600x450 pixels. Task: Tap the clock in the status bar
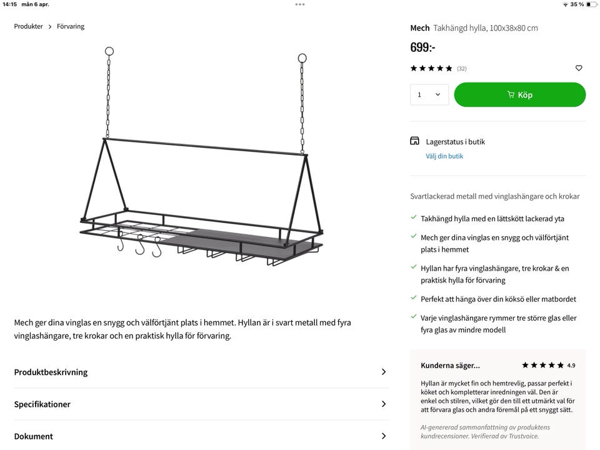coord(10,4)
